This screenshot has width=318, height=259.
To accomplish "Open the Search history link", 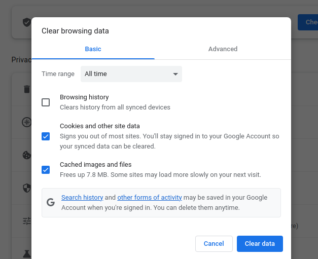I will coord(82,197).
